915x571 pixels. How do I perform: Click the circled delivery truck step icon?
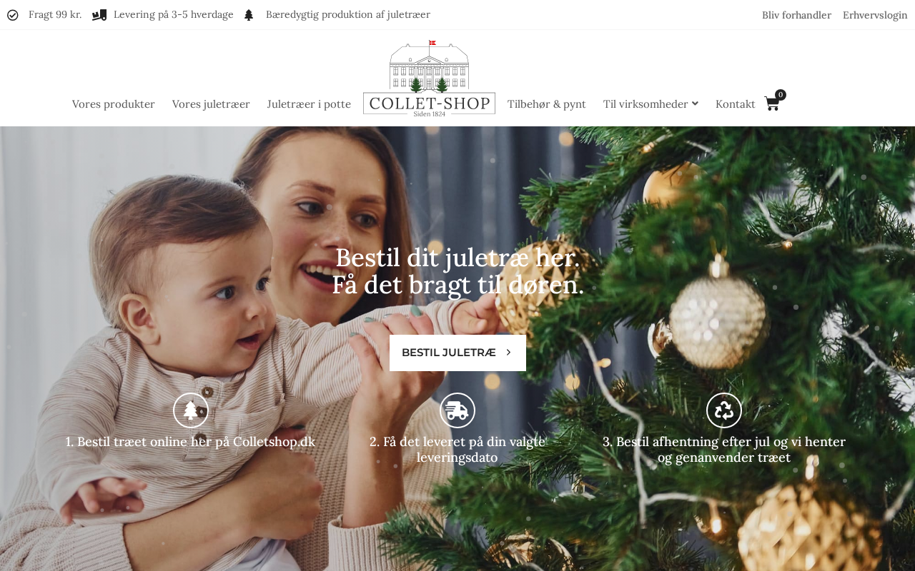457,410
